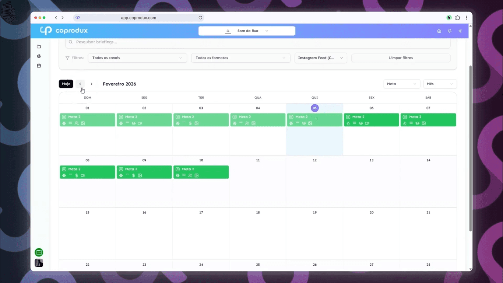Click Fevereiro 2026 month title
The width and height of the screenshot is (503, 283).
point(119,84)
